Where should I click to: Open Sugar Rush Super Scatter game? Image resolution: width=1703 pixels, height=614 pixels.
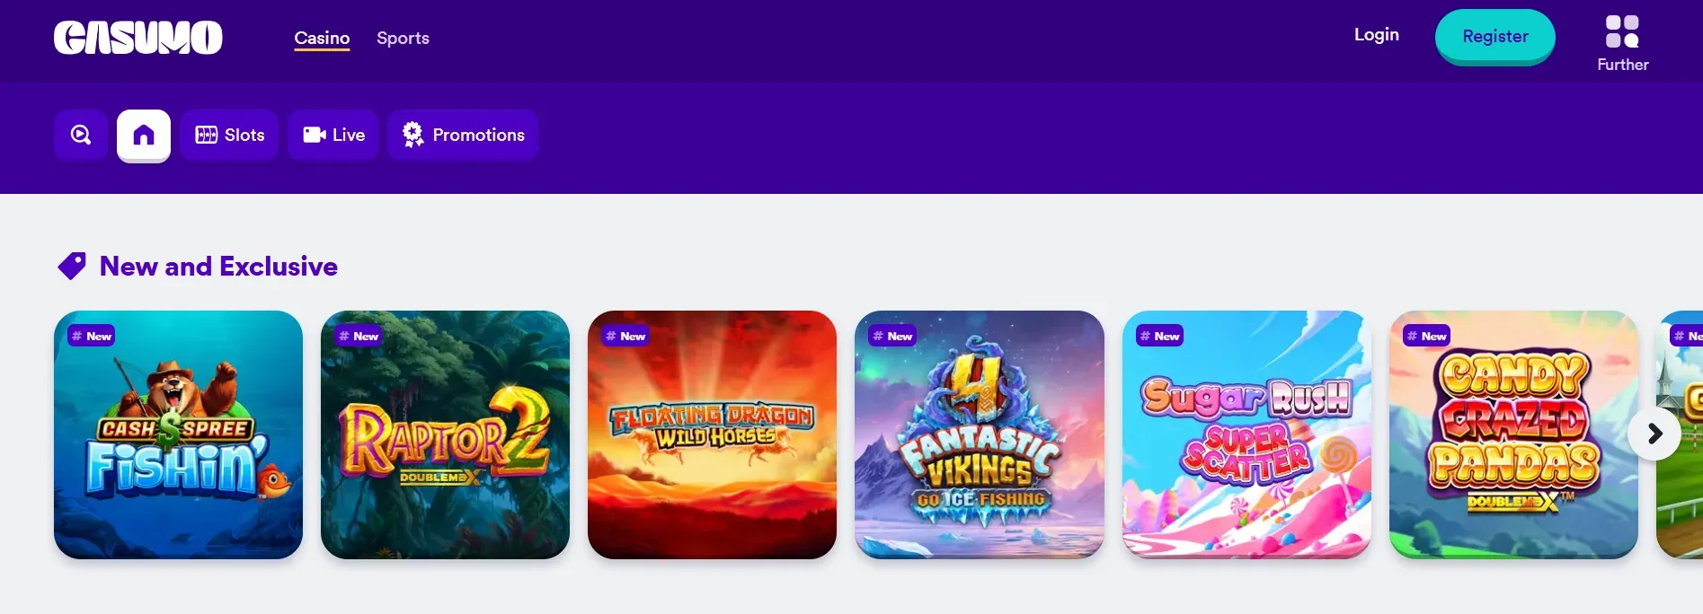point(1246,434)
